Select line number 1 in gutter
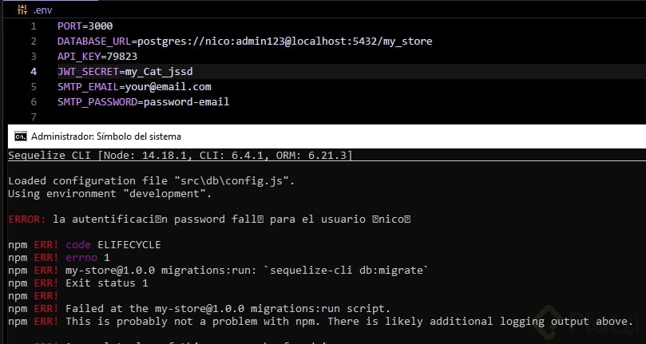The width and height of the screenshot is (646, 344). coord(34,26)
